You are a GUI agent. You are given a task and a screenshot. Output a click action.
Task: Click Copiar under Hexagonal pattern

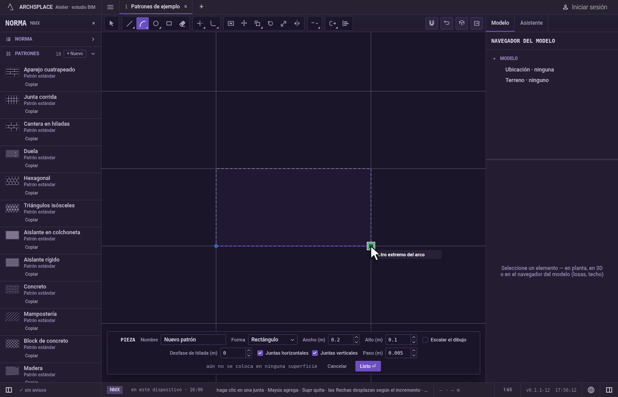(31, 193)
